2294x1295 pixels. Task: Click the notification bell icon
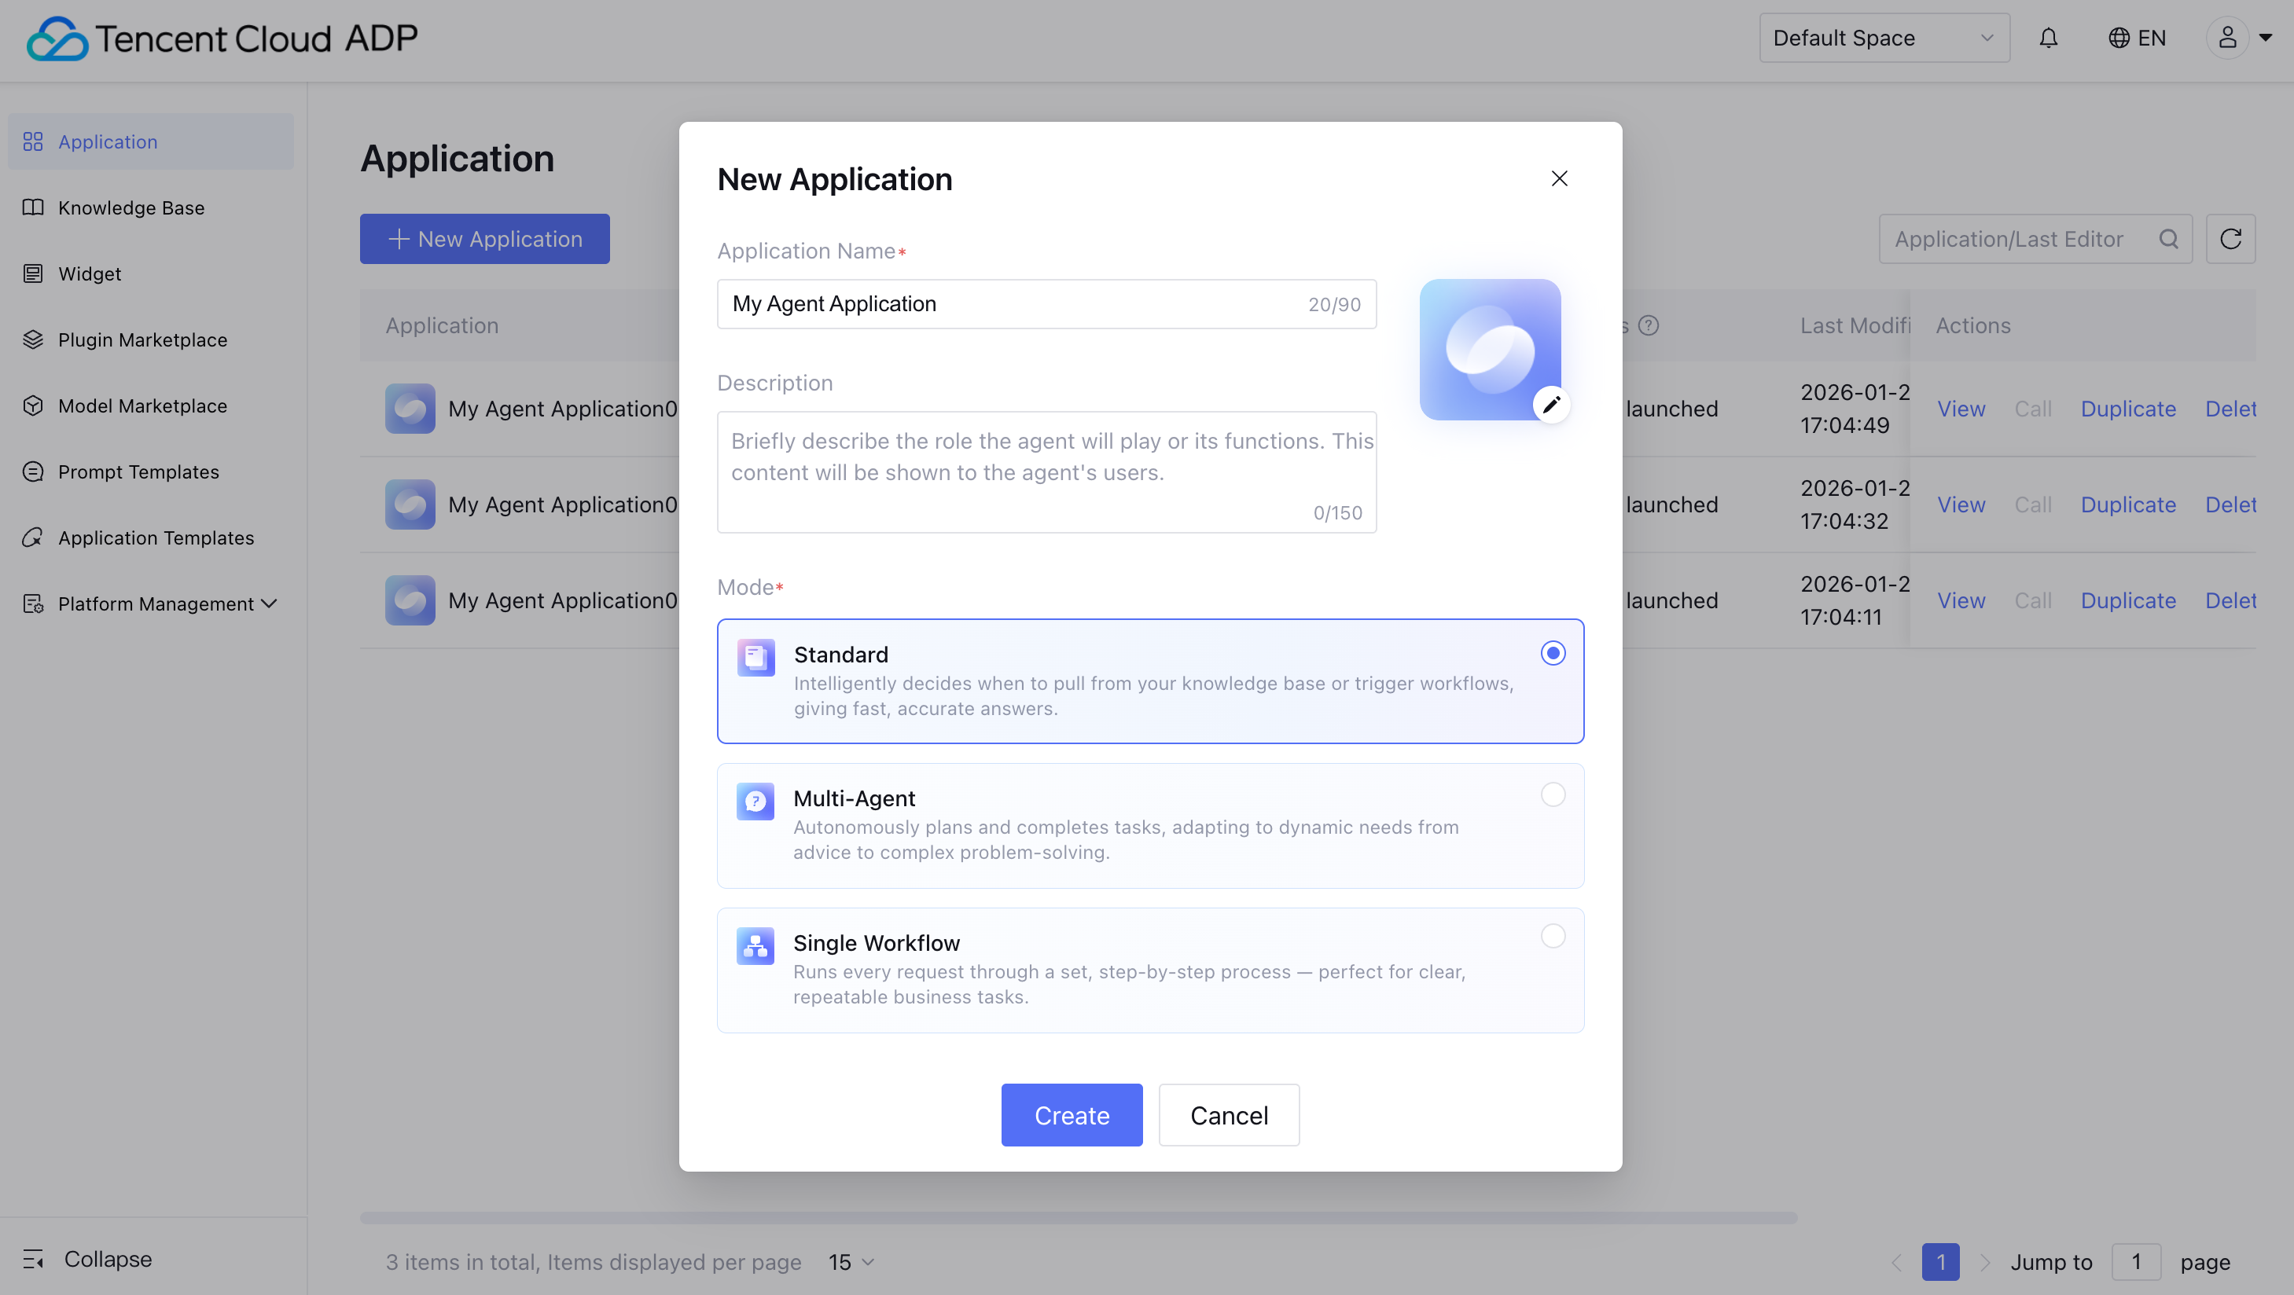(x=2048, y=39)
